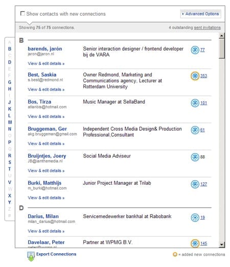View & edit details for Bos, Tirza
The height and width of the screenshot is (267, 230).
coord(46,116)
